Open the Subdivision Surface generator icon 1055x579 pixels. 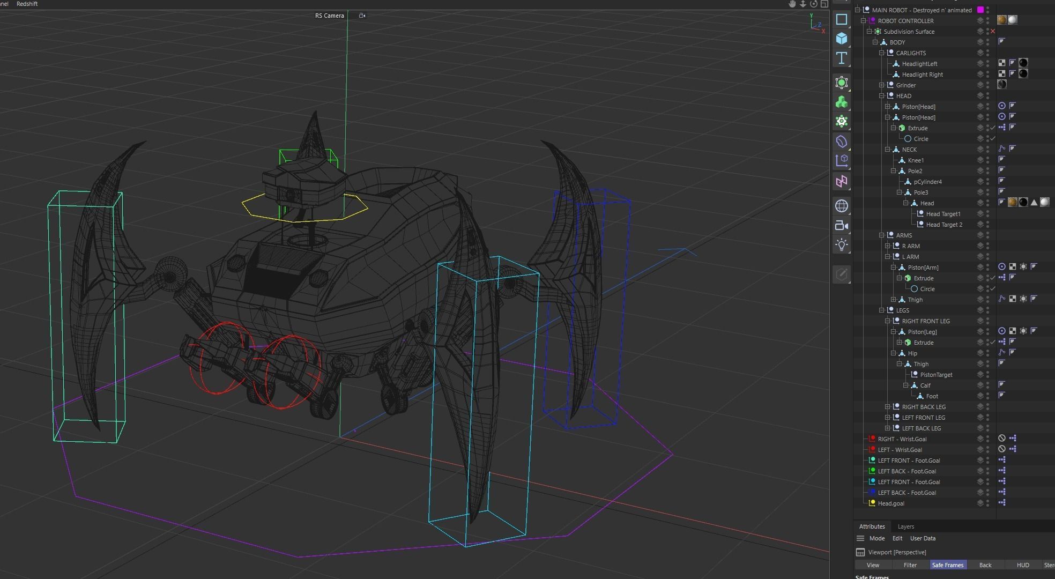(x=841, y=83)
